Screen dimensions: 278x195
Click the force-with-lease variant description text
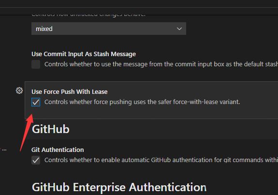point(142,102)
